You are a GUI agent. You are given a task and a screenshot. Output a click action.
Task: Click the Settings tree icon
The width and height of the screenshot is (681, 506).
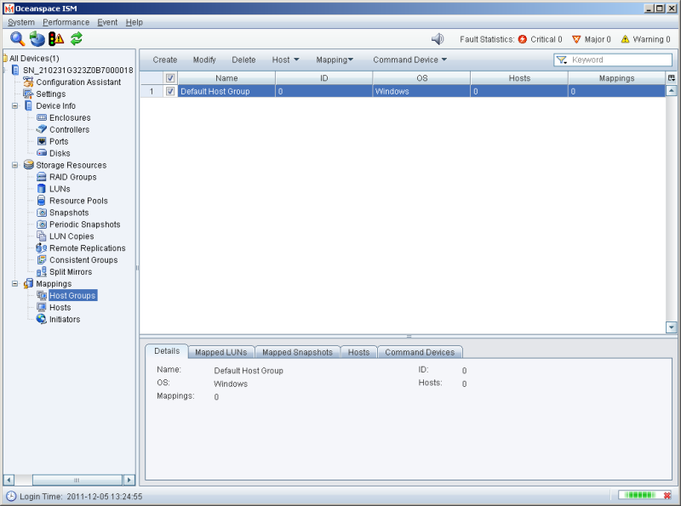pyautogui.click(x=28, y=94)
